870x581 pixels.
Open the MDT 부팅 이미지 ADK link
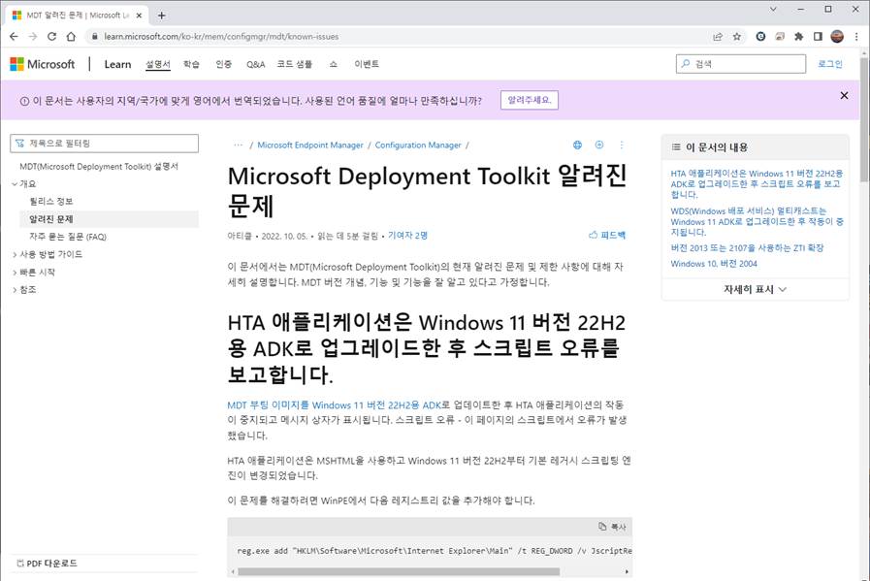[335, 405]
